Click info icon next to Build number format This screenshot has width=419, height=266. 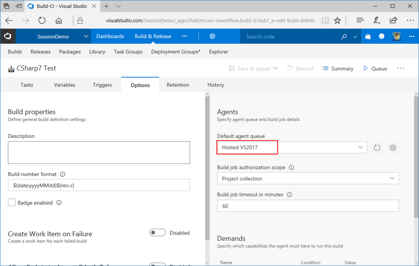pyautogui.click(x=63, y=174)
